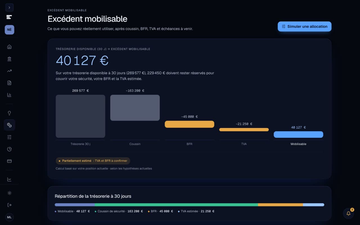The image size is (360, 225).
Task: Select the coins excédent mobilisable icon
Action: pos(9,125)
